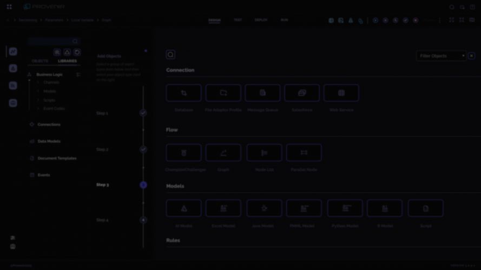This screenshot has width=481, height=270.
Task: Select the Database connection object
Action: (183, 93)
